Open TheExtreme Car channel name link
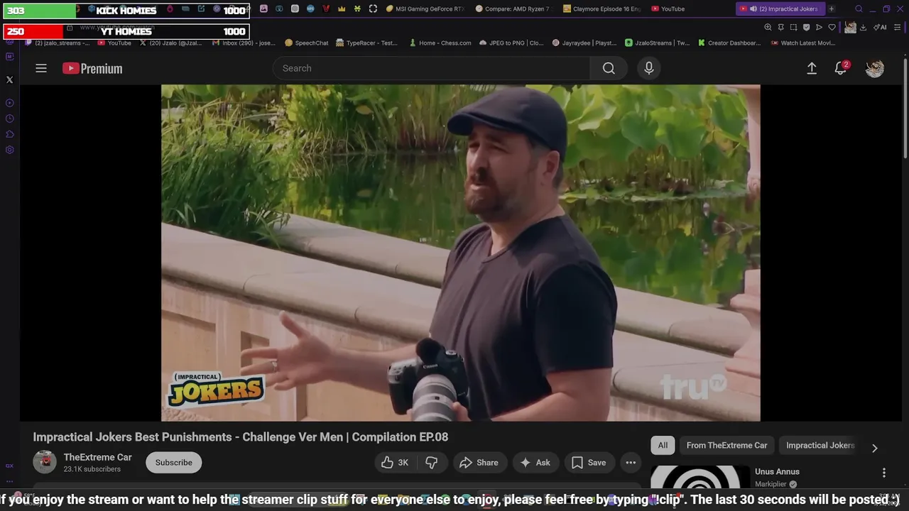This screenshot has width=909, height=511. click(98, 457)
